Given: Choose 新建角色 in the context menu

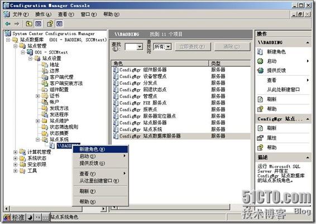Looking at the screenshot, I should [100, 149].
